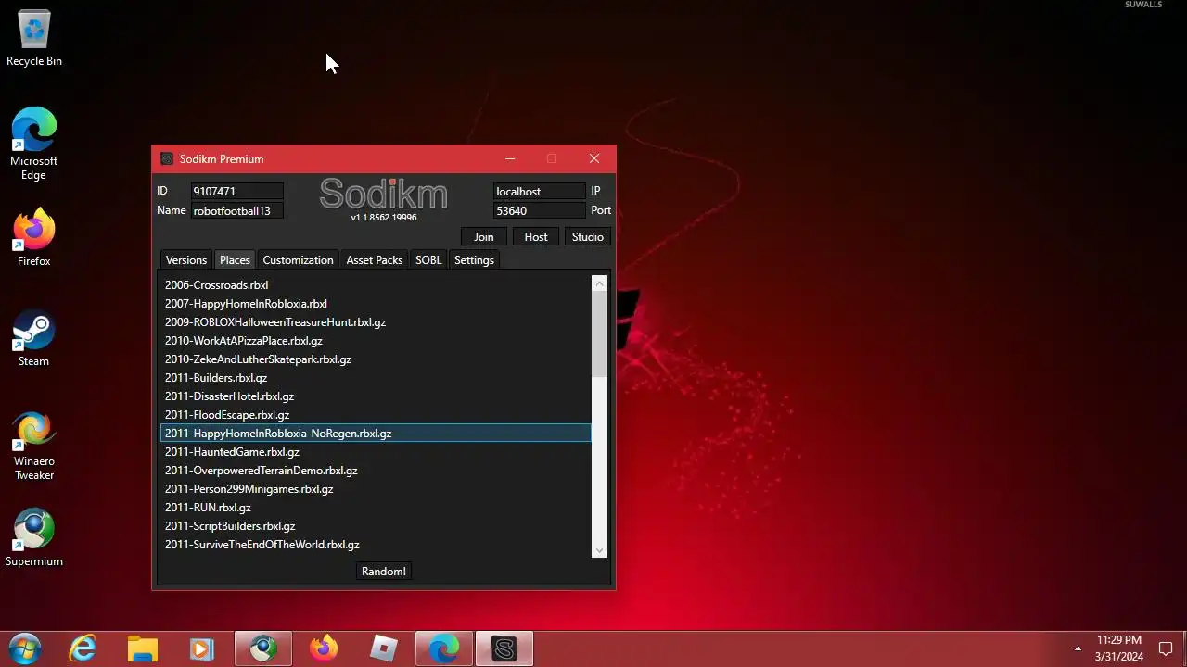
Task: Click the places list scroll down arrow
Action: (599, 550)
